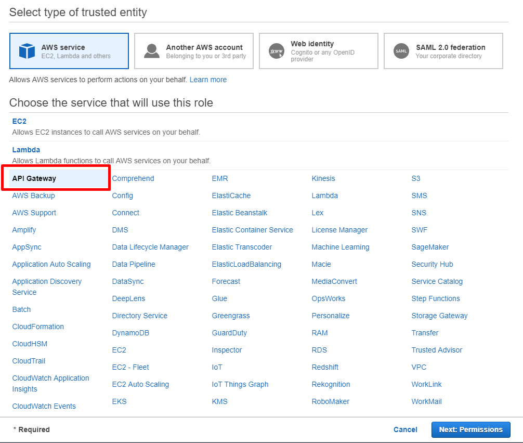
Task: Select API Gateway service
Action: pos(34,178)
